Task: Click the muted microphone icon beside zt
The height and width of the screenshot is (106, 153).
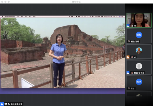Action: 132,57
